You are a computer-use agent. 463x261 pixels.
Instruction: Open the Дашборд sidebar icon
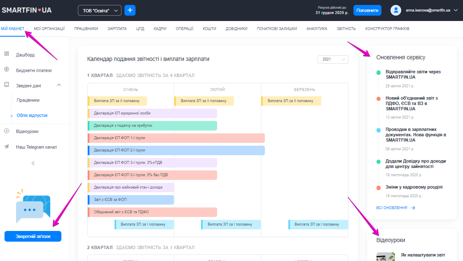pos(7,54)
